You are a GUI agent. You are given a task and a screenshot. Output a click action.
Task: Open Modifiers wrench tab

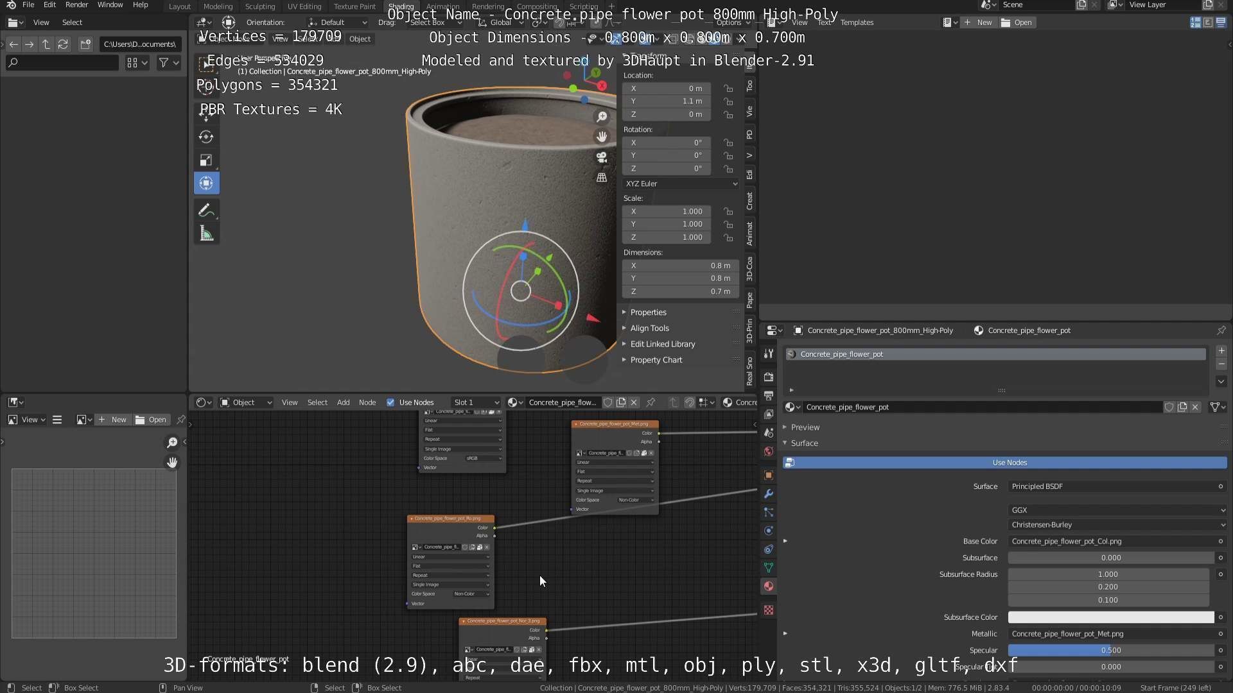(x=769, y=493)
